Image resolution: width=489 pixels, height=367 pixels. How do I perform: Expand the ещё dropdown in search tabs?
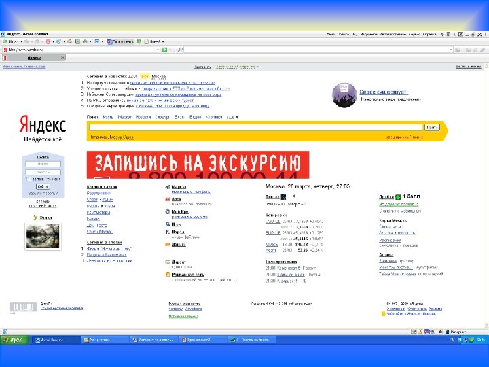(232, 117)
